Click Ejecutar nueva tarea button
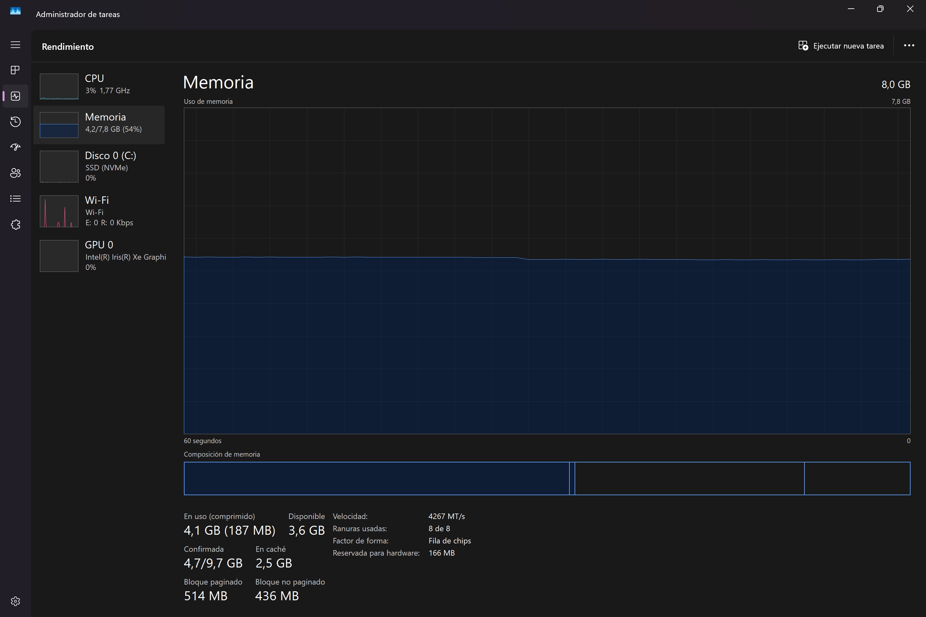926x617 pixels. (x=840, y=46)
